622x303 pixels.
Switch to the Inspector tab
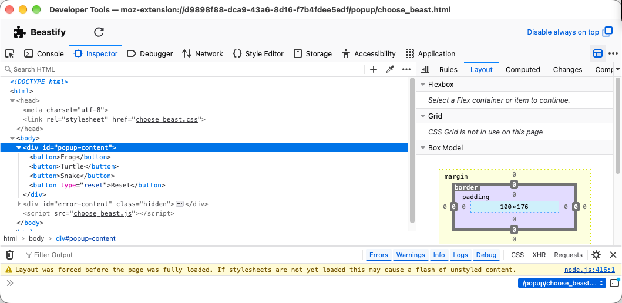tap(96, 53)
